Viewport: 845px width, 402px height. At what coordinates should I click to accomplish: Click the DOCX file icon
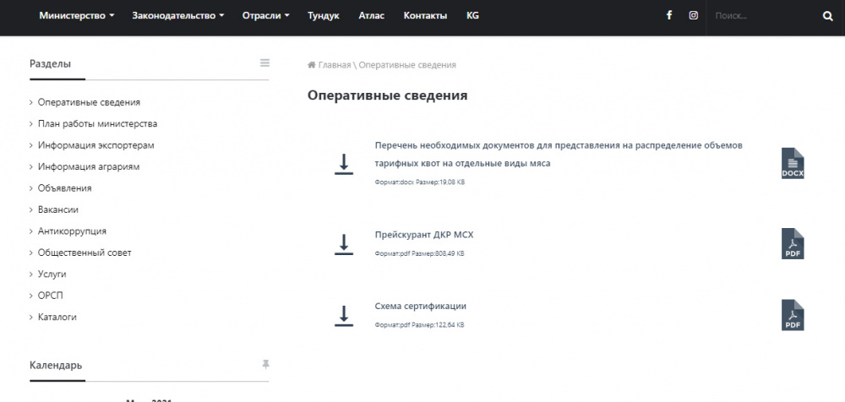pyautogui.click(x=792, y=163)
